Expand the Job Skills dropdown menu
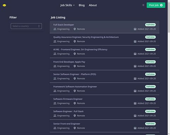 pyautogui.click(x=67, y=5)
